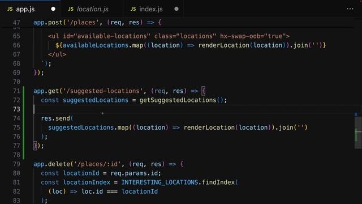Click the JS file icon on app.js tab
Screen dimensions: 362x204
[x=10, y=9]
